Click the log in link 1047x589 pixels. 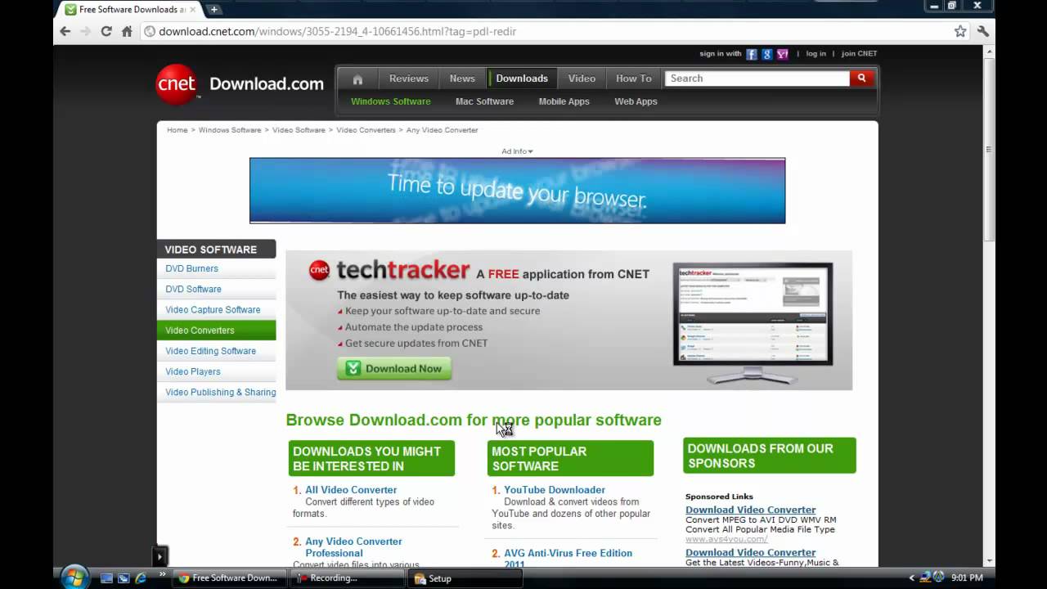816,54
